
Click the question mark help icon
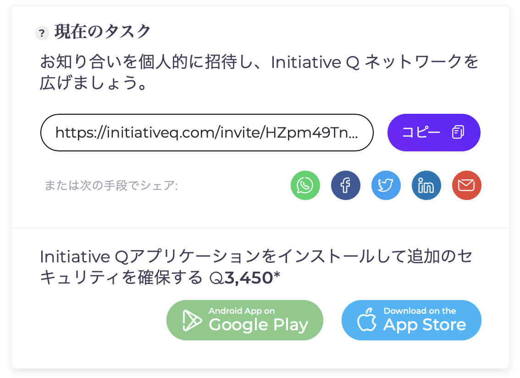coord(42,33)
